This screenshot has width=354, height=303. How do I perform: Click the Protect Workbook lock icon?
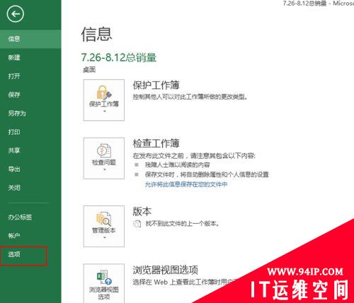tap(104, 93)
